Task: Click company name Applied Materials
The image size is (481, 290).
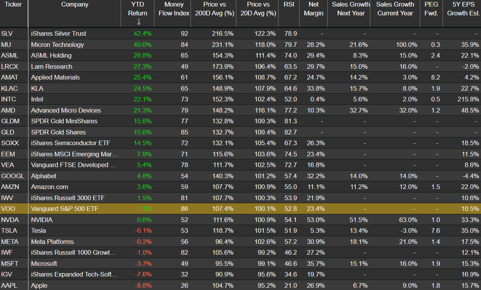Action: click(x=55, y=78)
